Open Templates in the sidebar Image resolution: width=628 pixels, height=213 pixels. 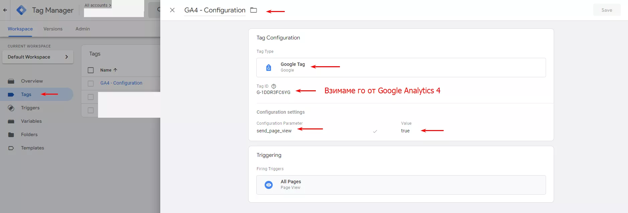click(32, 148)
